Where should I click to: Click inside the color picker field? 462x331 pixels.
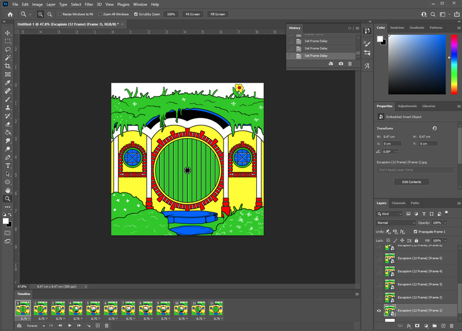pyautogui.click(x=416, y=64)
